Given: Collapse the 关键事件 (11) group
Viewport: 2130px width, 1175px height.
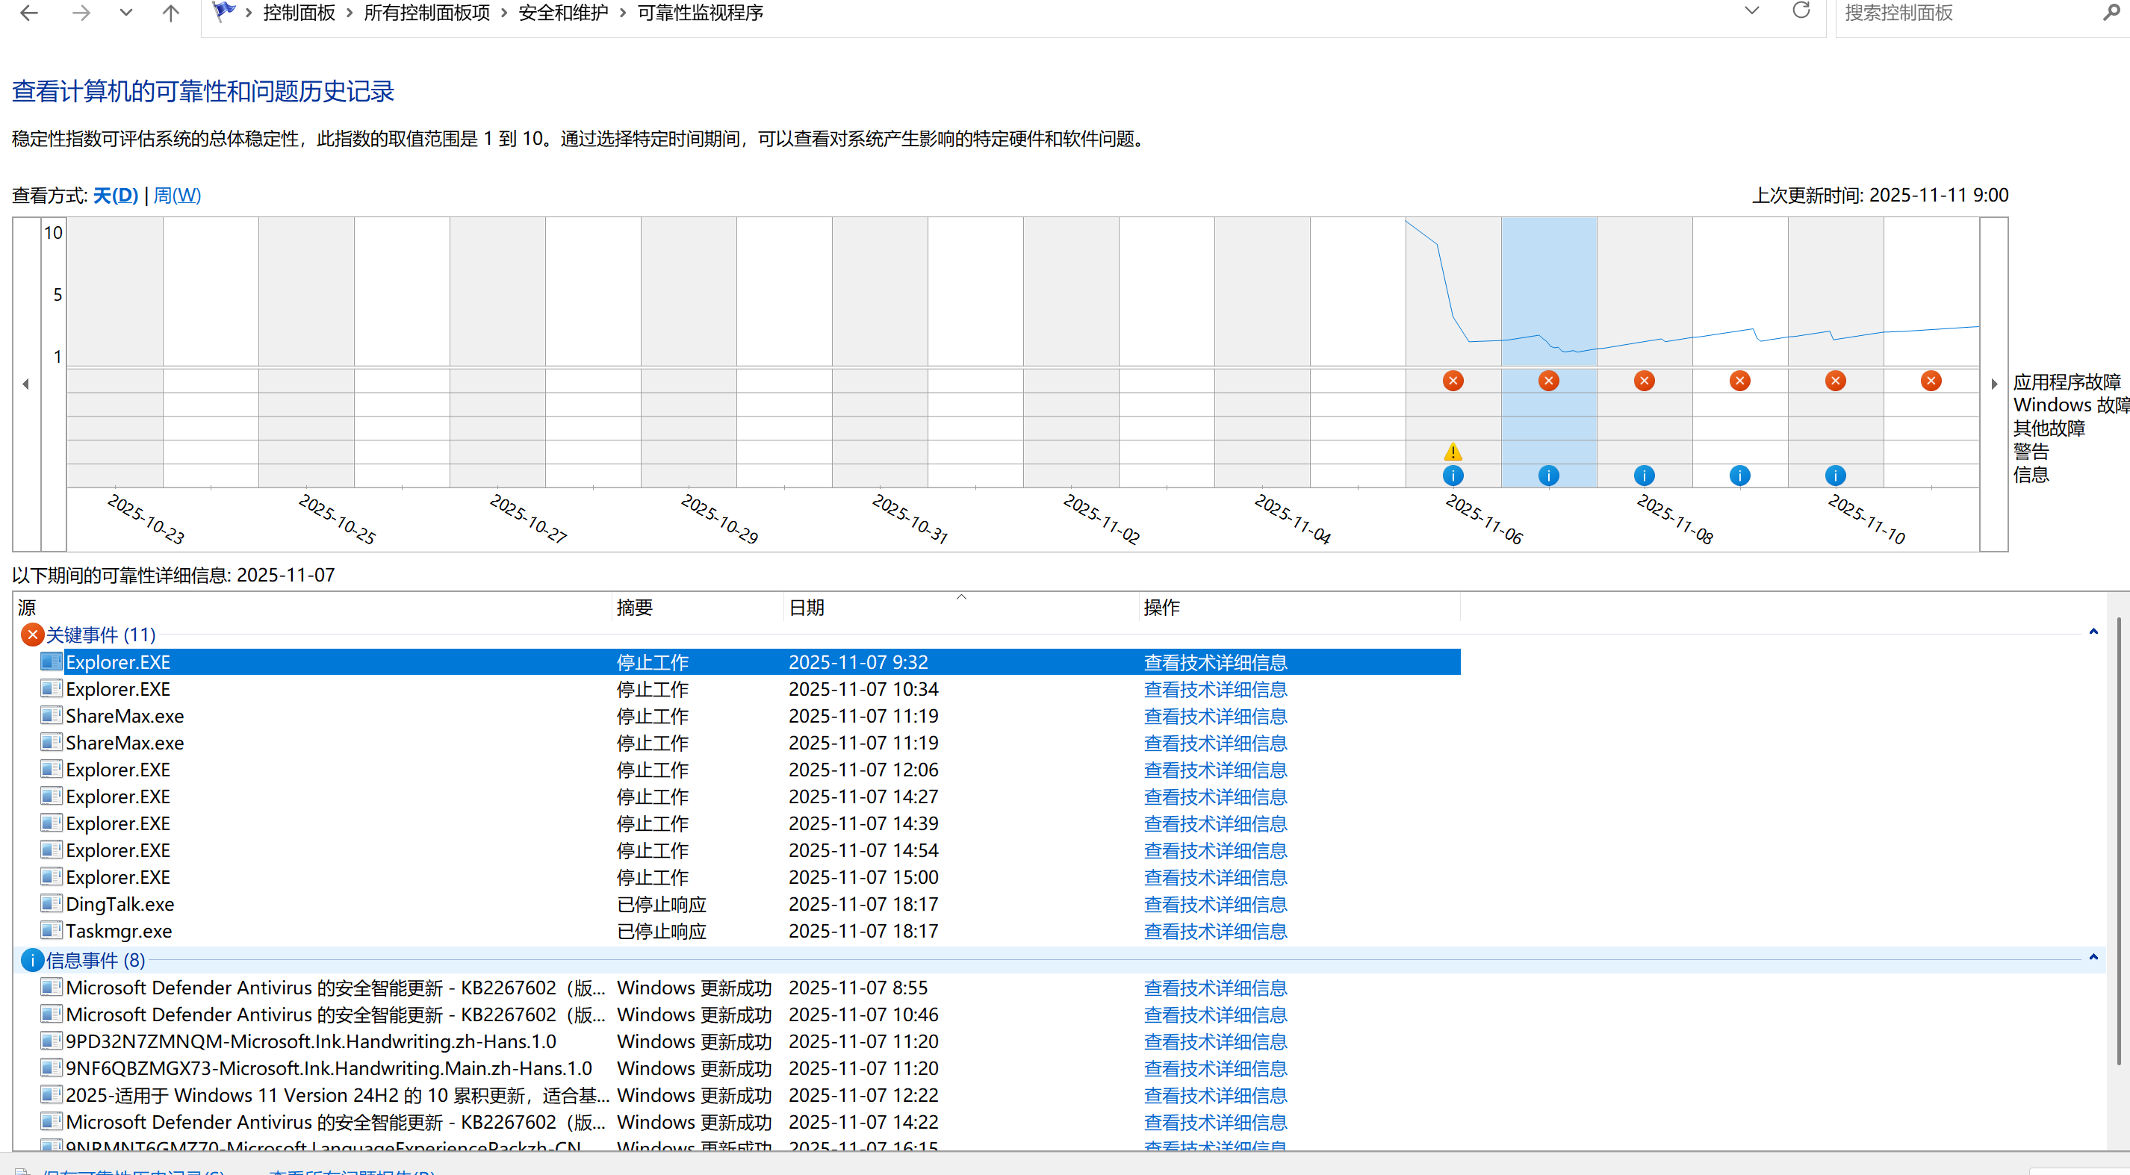Looking at the screenshot, I should coord(2093,632).
